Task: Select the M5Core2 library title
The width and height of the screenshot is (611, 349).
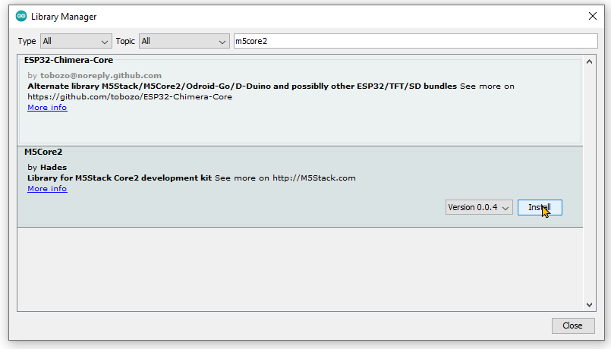Action: tap(43, 152)
